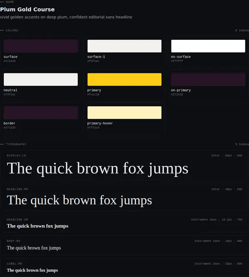Click the hex value under 'neutral'
The image size is (249, 277).
[x=10, y=95]
